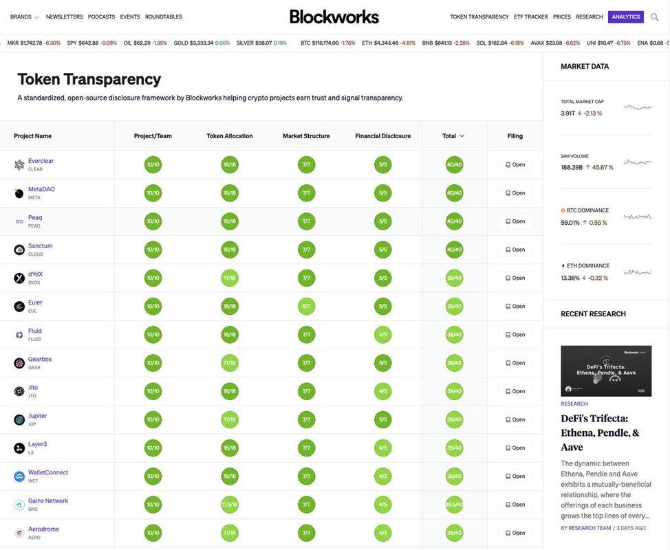
Task: Click the GOLD price in ticker
Action: (202, 43)
